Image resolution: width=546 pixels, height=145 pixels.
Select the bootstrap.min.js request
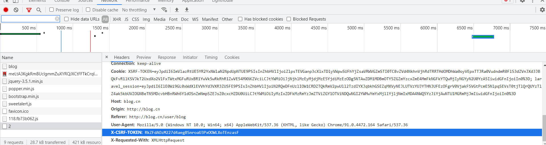pos(51,96)
